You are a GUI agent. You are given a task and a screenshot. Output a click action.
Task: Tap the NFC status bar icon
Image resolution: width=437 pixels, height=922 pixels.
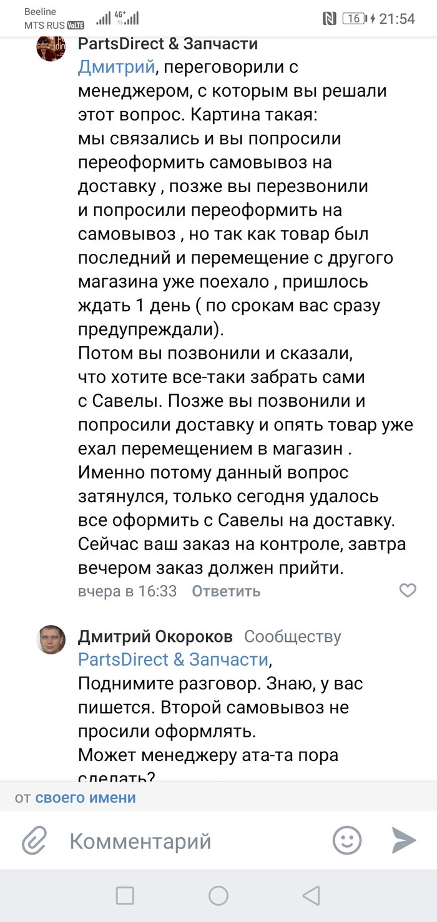pos(329,19)
